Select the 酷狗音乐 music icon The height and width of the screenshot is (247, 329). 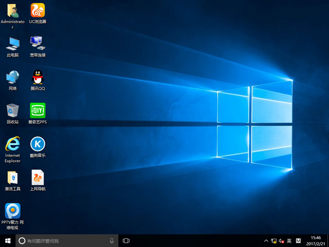[38, 144]
